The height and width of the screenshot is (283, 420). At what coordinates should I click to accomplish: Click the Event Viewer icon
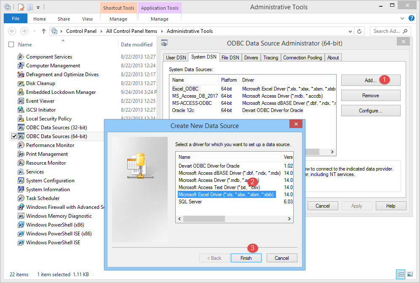(x=21, y=101)
